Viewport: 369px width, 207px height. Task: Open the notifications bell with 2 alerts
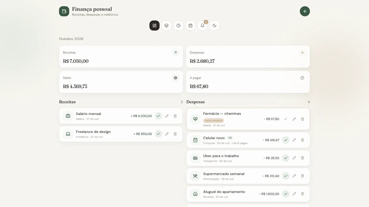pyautogui.click(x=202, y=26)
